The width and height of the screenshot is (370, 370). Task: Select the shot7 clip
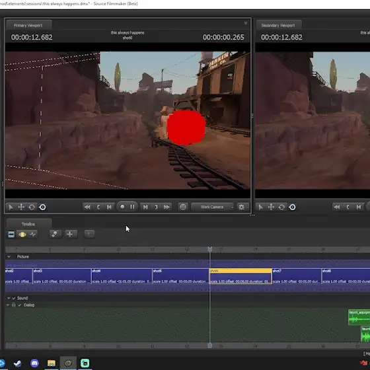point(297,276)
